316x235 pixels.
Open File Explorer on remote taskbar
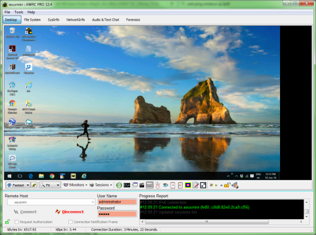click(x=41, y=176)
